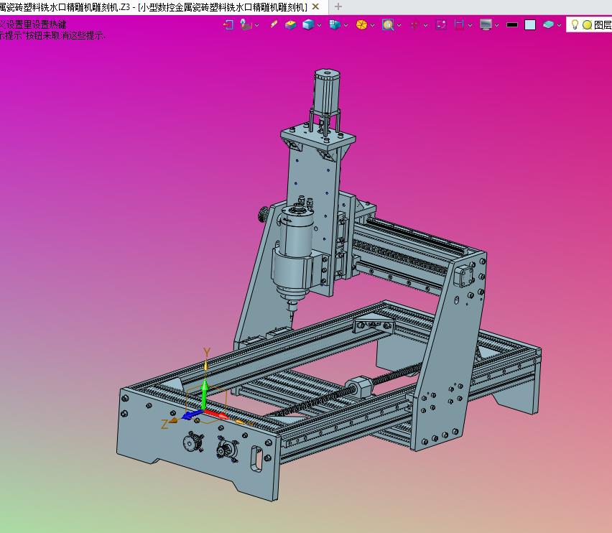Open dropdown beside monitor display icon
The image size is (612, 533).
[x=496, y=25]
